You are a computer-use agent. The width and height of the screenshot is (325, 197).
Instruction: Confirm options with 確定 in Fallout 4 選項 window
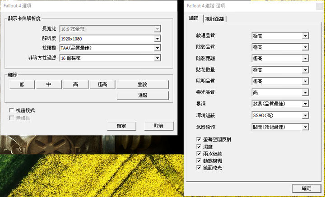tap(122, 126)
